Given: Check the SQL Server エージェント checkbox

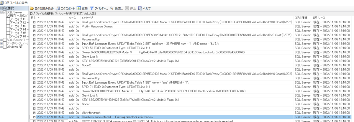Looking at the screenshot, I should 5,40.
